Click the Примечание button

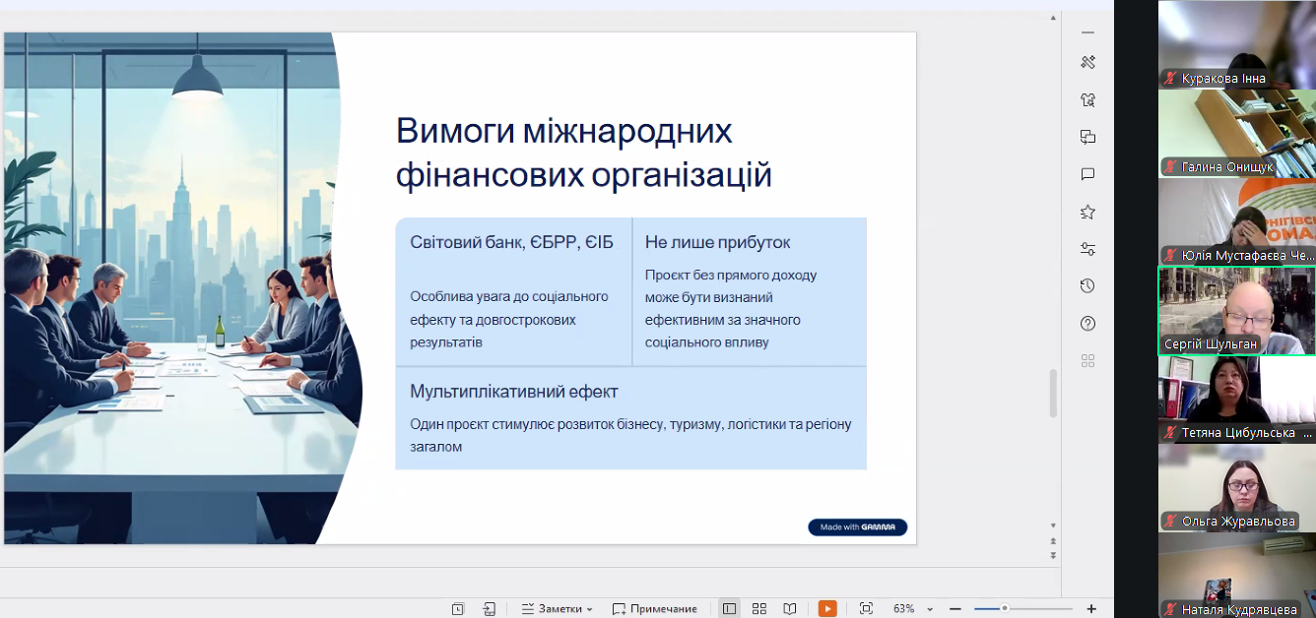(655, 609)
